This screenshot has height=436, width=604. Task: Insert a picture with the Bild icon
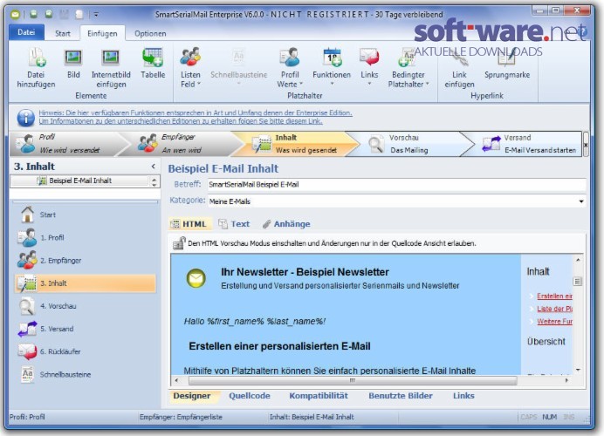coord(73,58)
